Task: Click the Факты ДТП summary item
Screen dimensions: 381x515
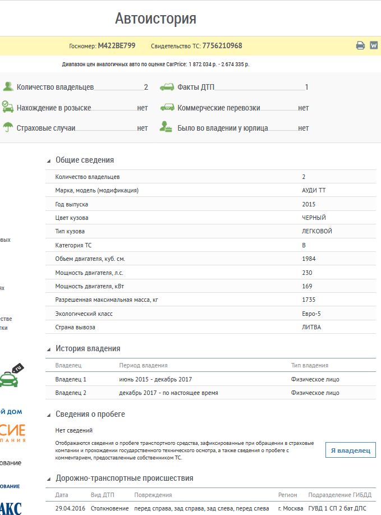Action: click(x=234, y=87)
